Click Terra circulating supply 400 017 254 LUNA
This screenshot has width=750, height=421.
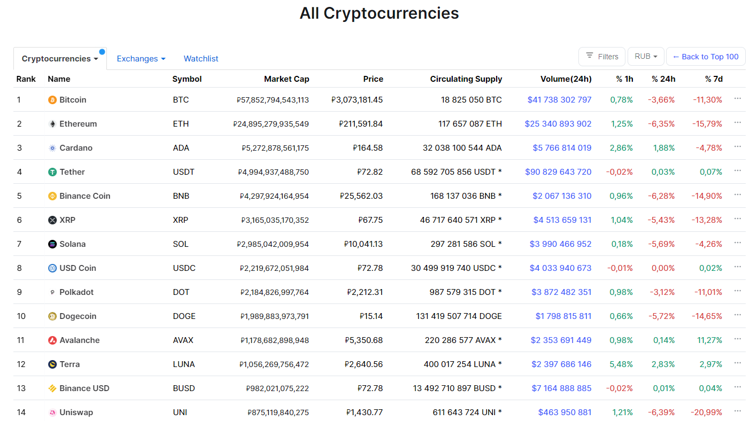[462, 364]
